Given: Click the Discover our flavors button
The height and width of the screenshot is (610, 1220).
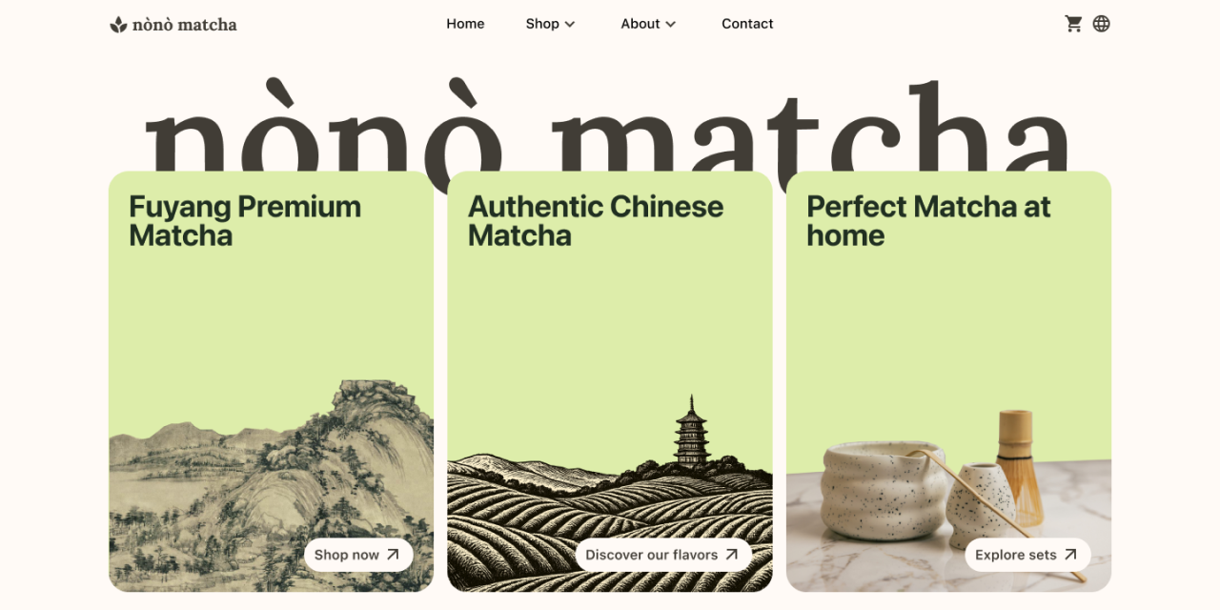Looking at the screenshot, I should (663, 555).
